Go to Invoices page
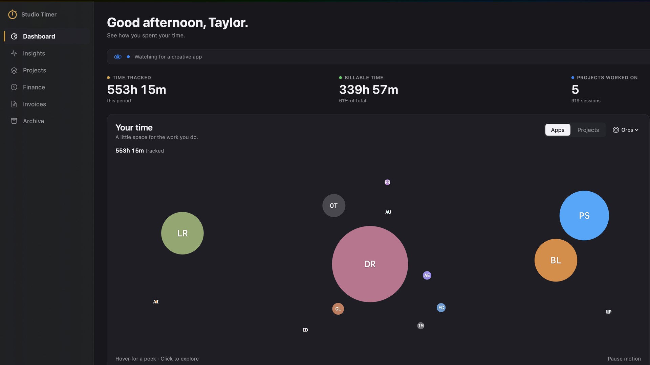The width and height of the screenshot is (650, 365). click(47, 104)
